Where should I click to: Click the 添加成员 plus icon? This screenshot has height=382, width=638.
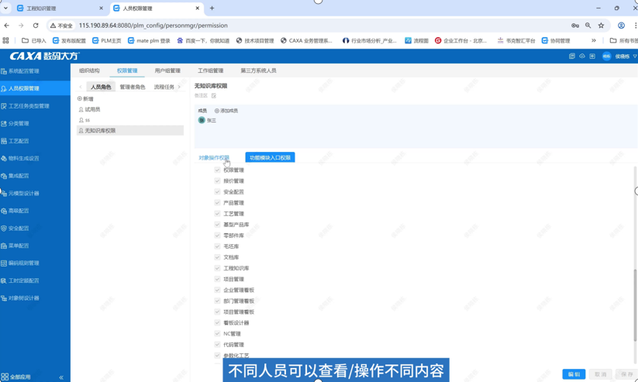217,111
